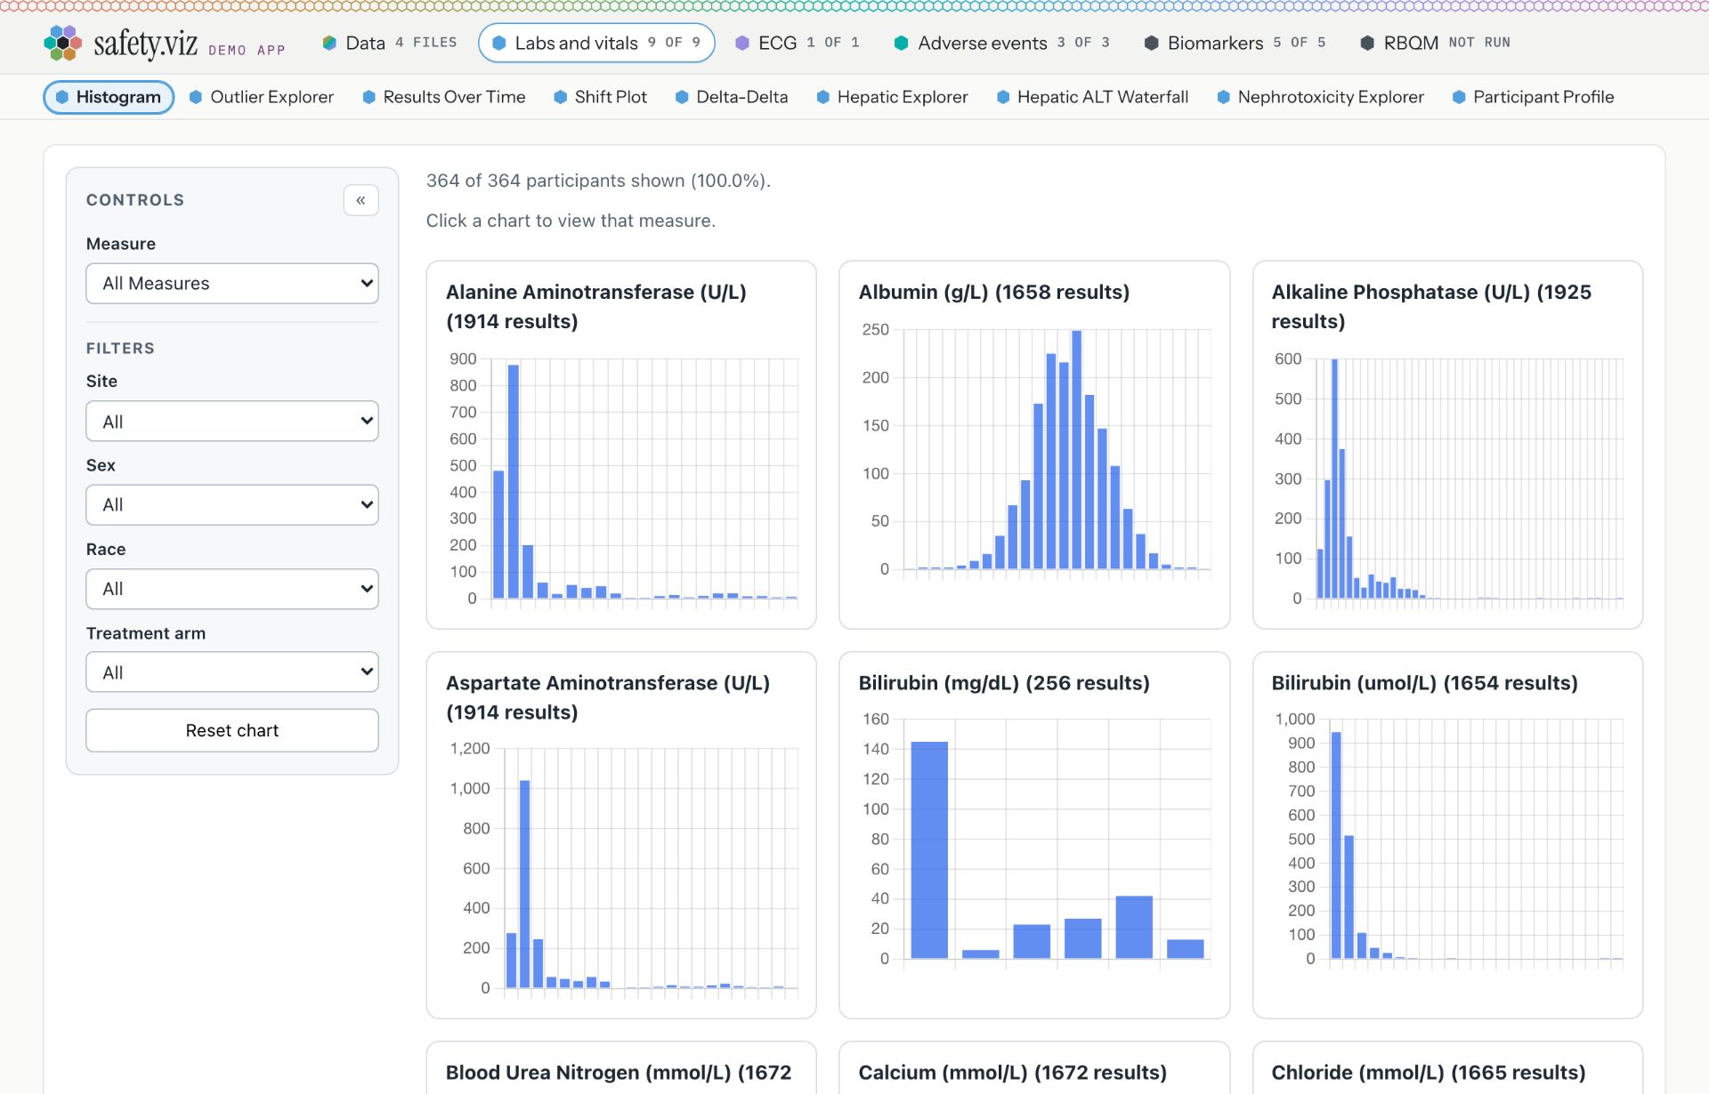The image size is (1709, 1094).
Task: Click the dark hexagon beside Biomarkers
Action: tap(1151, 43)
